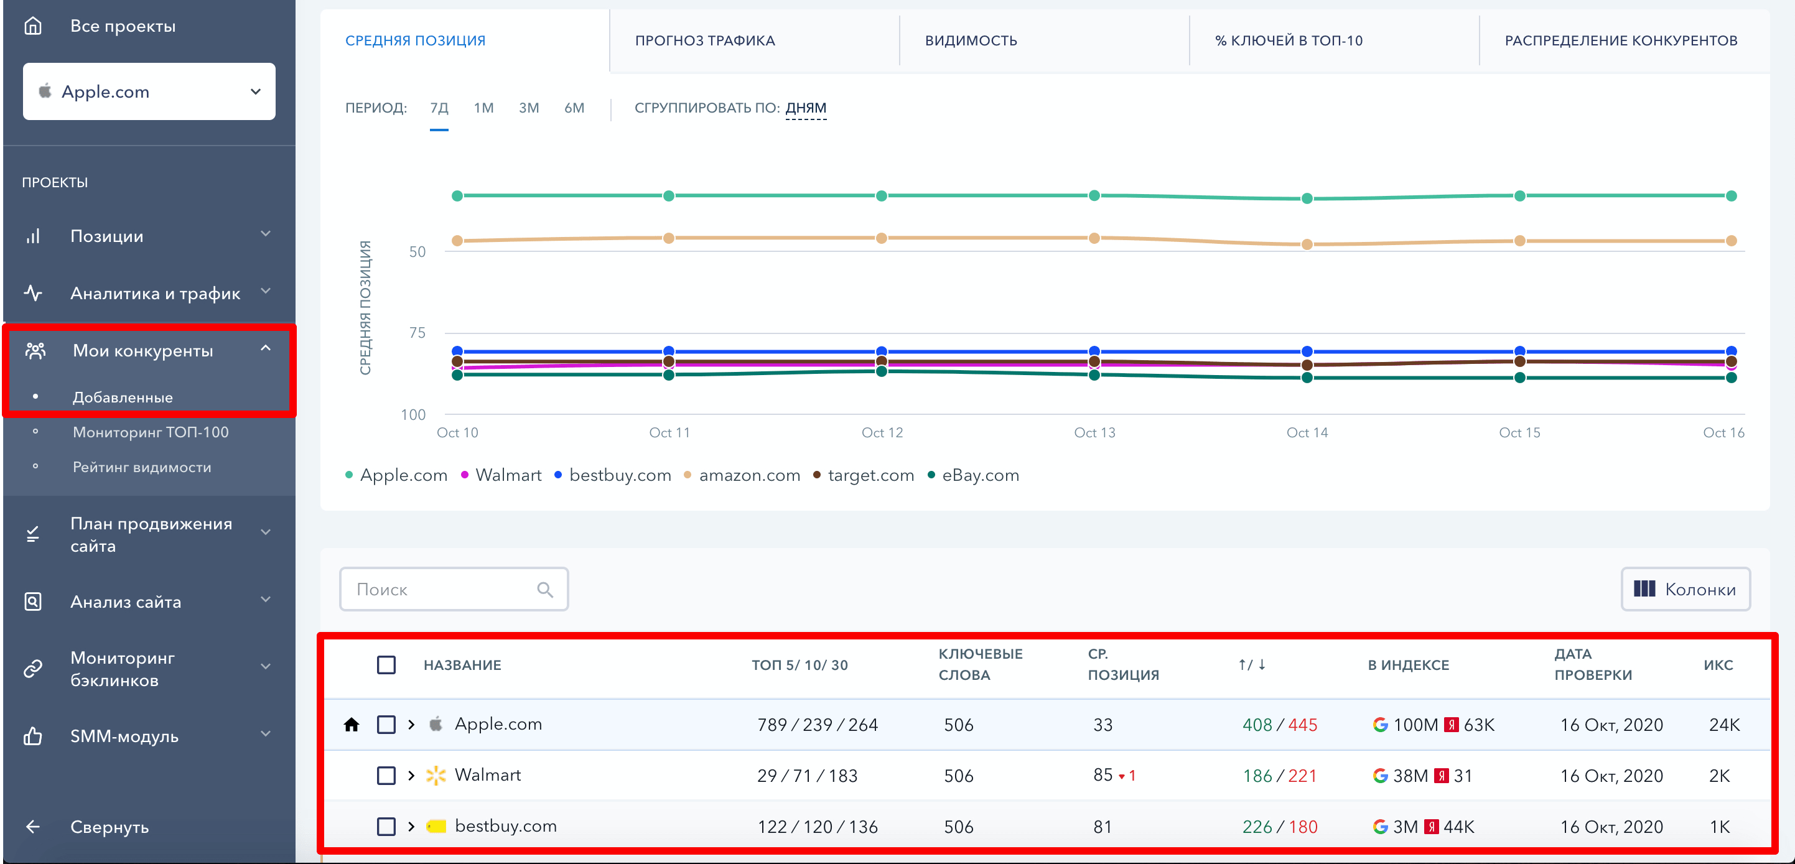
Task: Click the Yandex icon in the Apple.com row
Action: click(x=1451, y=725)
